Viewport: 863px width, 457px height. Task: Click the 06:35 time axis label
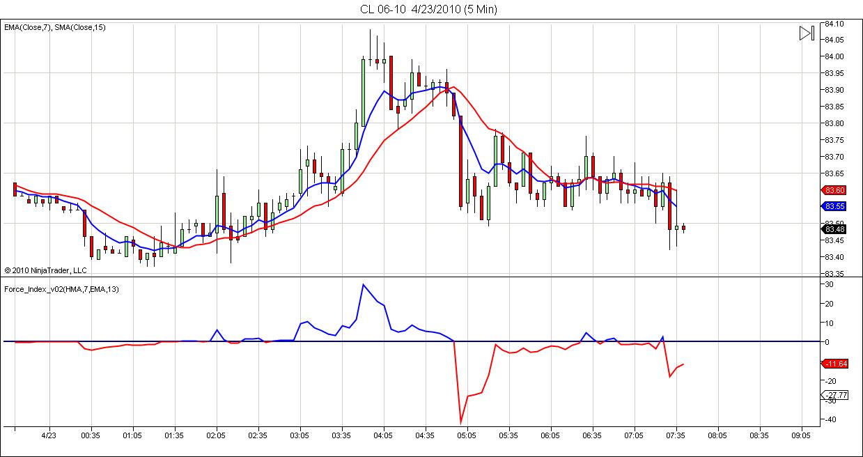(592, 435)
